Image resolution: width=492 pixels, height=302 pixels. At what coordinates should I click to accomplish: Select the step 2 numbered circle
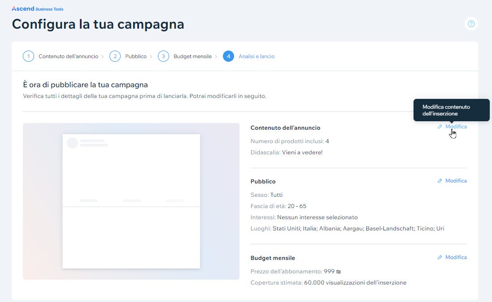click(115, 56)
